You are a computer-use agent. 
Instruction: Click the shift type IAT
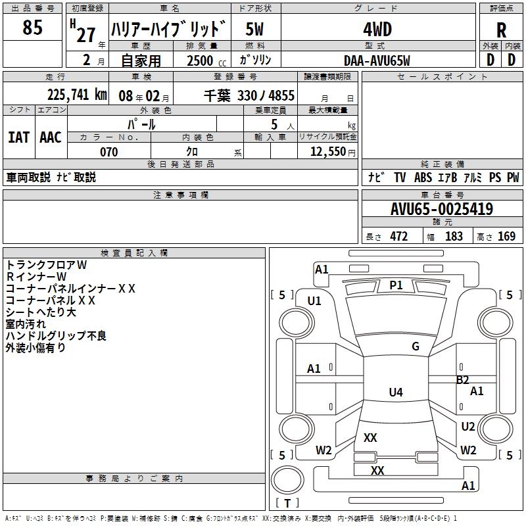(19, 137)
